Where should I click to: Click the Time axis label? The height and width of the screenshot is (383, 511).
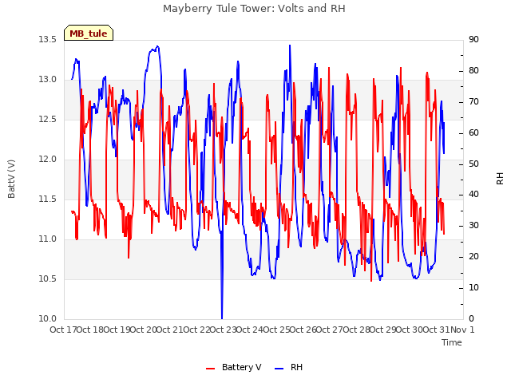click(x=452, y=342)
